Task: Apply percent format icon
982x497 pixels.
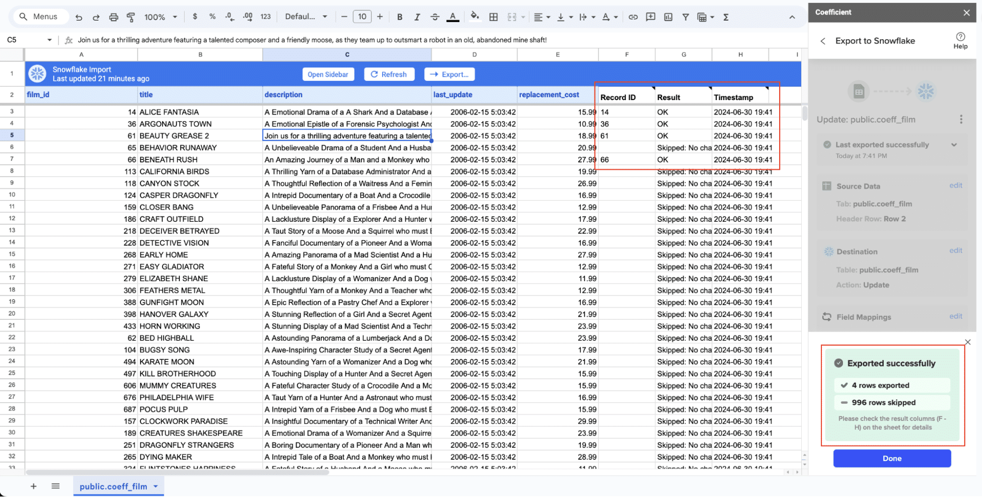Action: (x=212, y=17)
